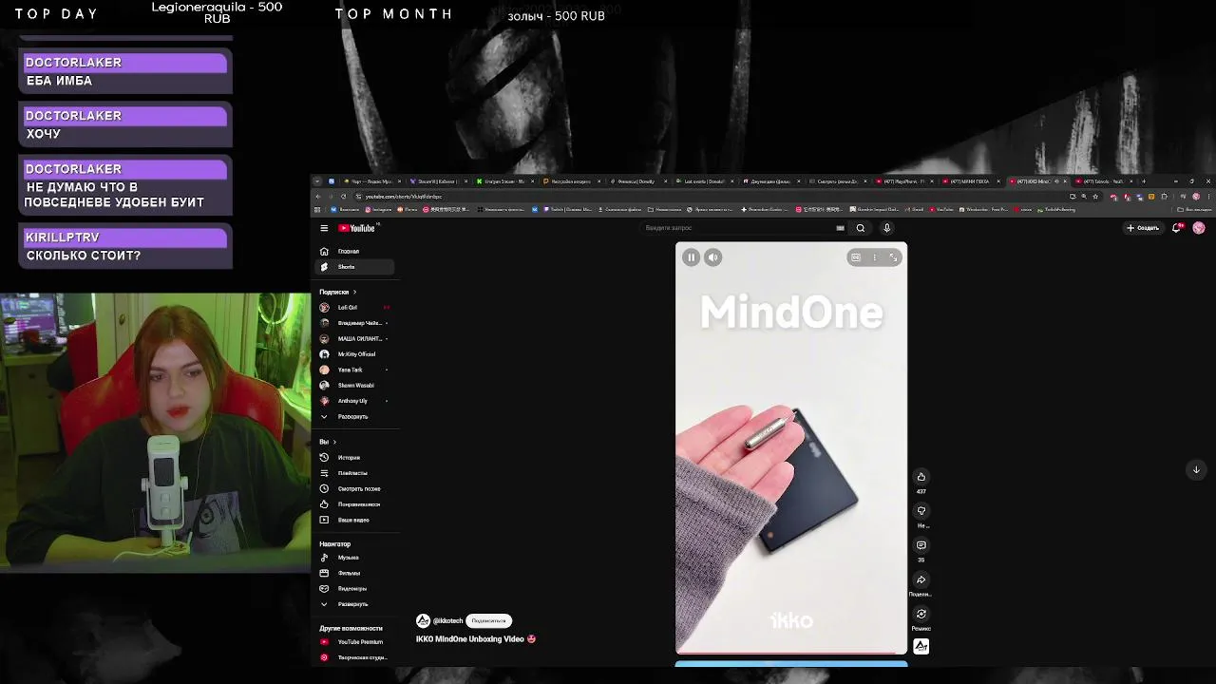Screen dimensions: 1216x684
Task: Click the browser back arrow
Action: coord(318,197)
